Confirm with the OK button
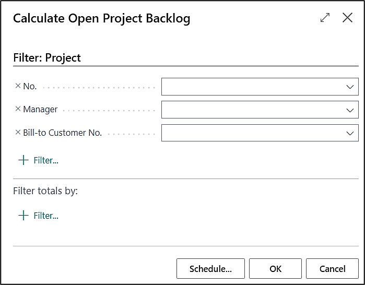 (275, 269)
